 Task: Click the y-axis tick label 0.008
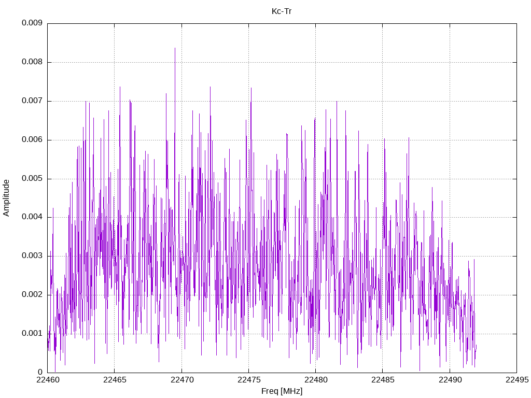click(x=32, y=62)
